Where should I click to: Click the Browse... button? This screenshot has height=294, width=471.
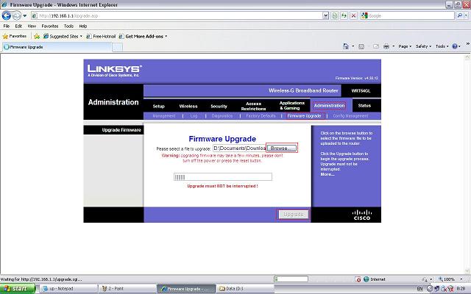[283, 148]
